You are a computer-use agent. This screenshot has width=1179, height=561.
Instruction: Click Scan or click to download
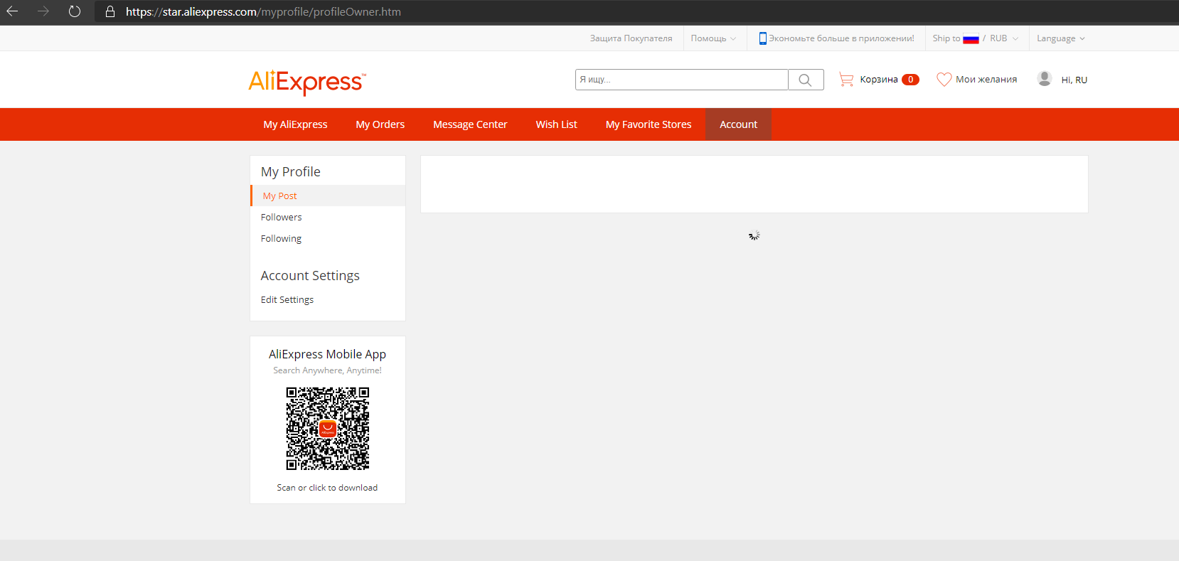pyautogui.click(x=327, y=488)
